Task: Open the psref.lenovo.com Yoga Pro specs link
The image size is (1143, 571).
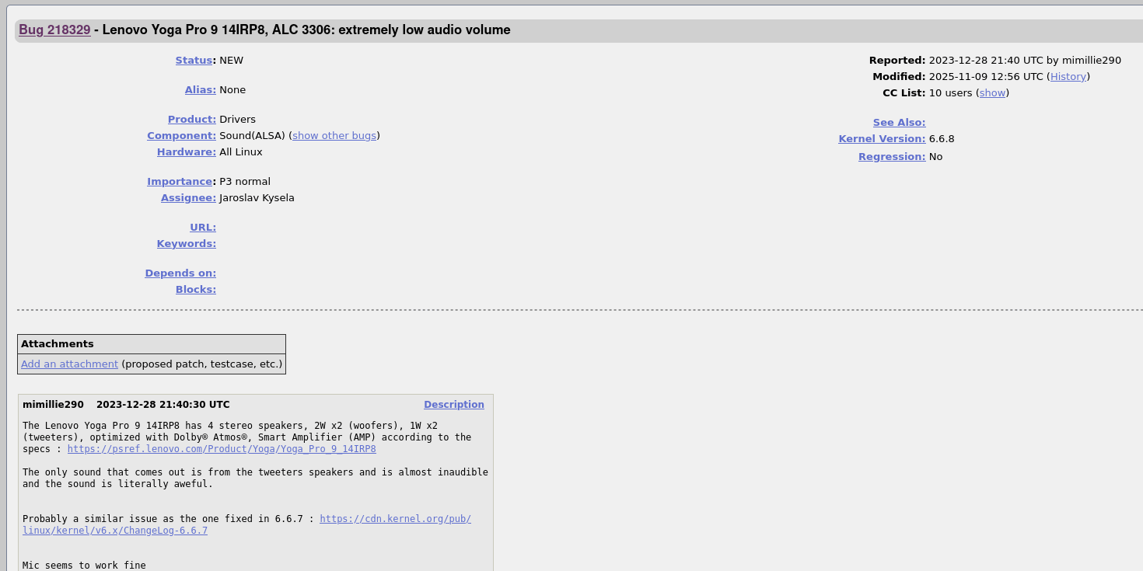Action: click(222, 449)
